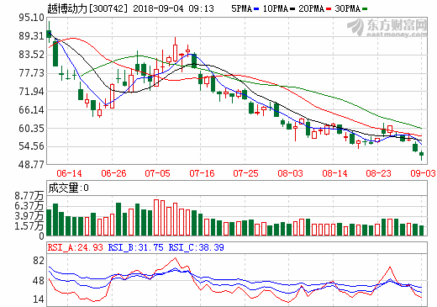Image resolution: width=437 pixels, height=307 pixels.
Task: Click the 08-14 date axis label
Action: [x=334, y=173]
